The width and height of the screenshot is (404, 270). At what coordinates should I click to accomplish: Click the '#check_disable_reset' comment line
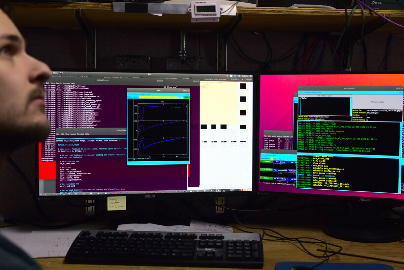point(68,145)
